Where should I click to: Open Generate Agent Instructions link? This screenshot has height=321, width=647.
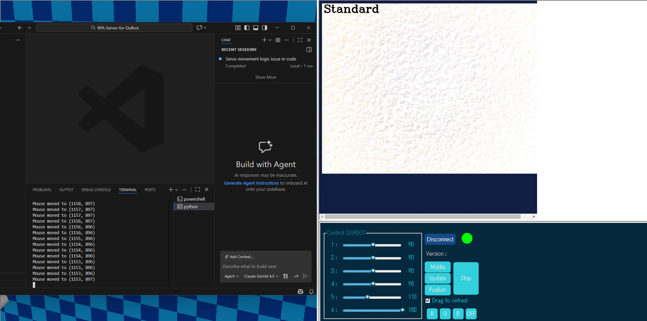coord(251,183)
